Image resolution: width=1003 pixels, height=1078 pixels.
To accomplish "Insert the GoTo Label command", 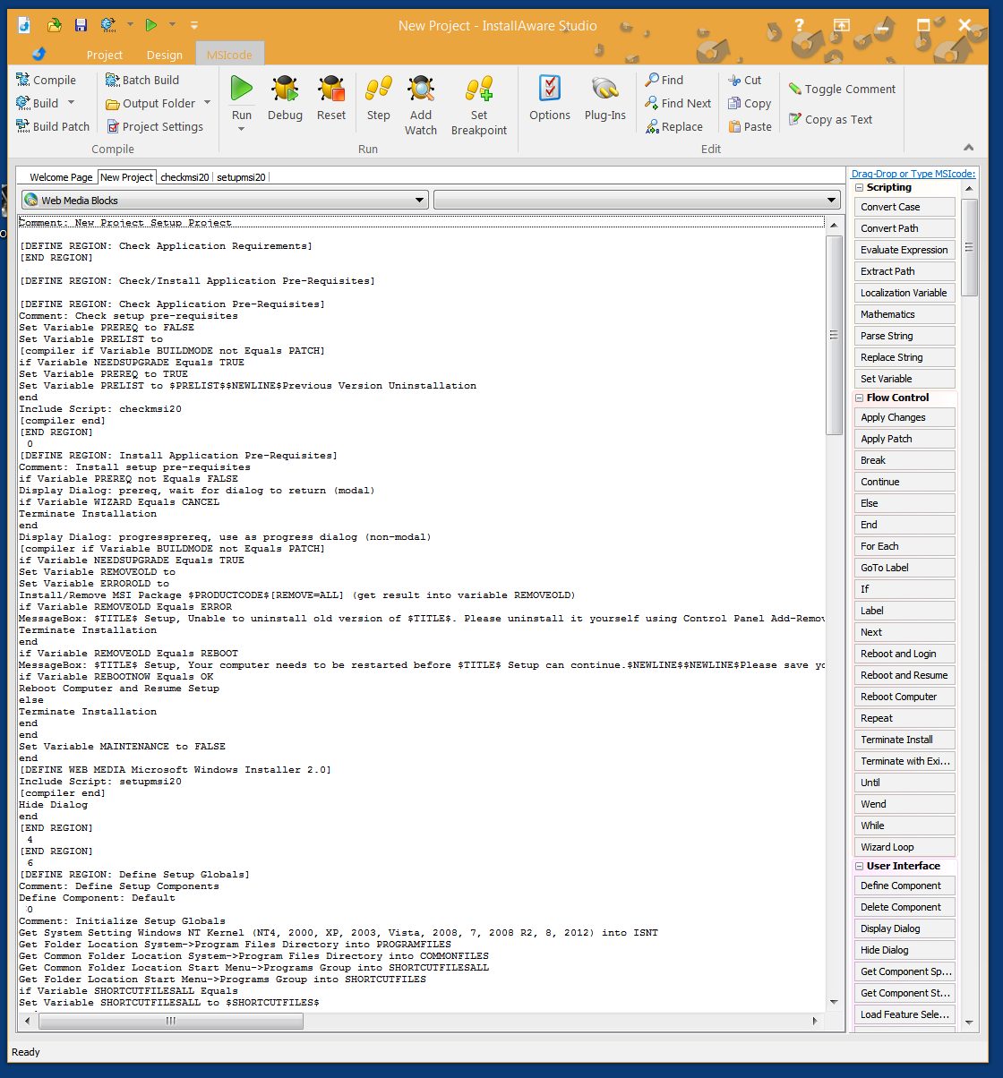I will tap(904, 568).
